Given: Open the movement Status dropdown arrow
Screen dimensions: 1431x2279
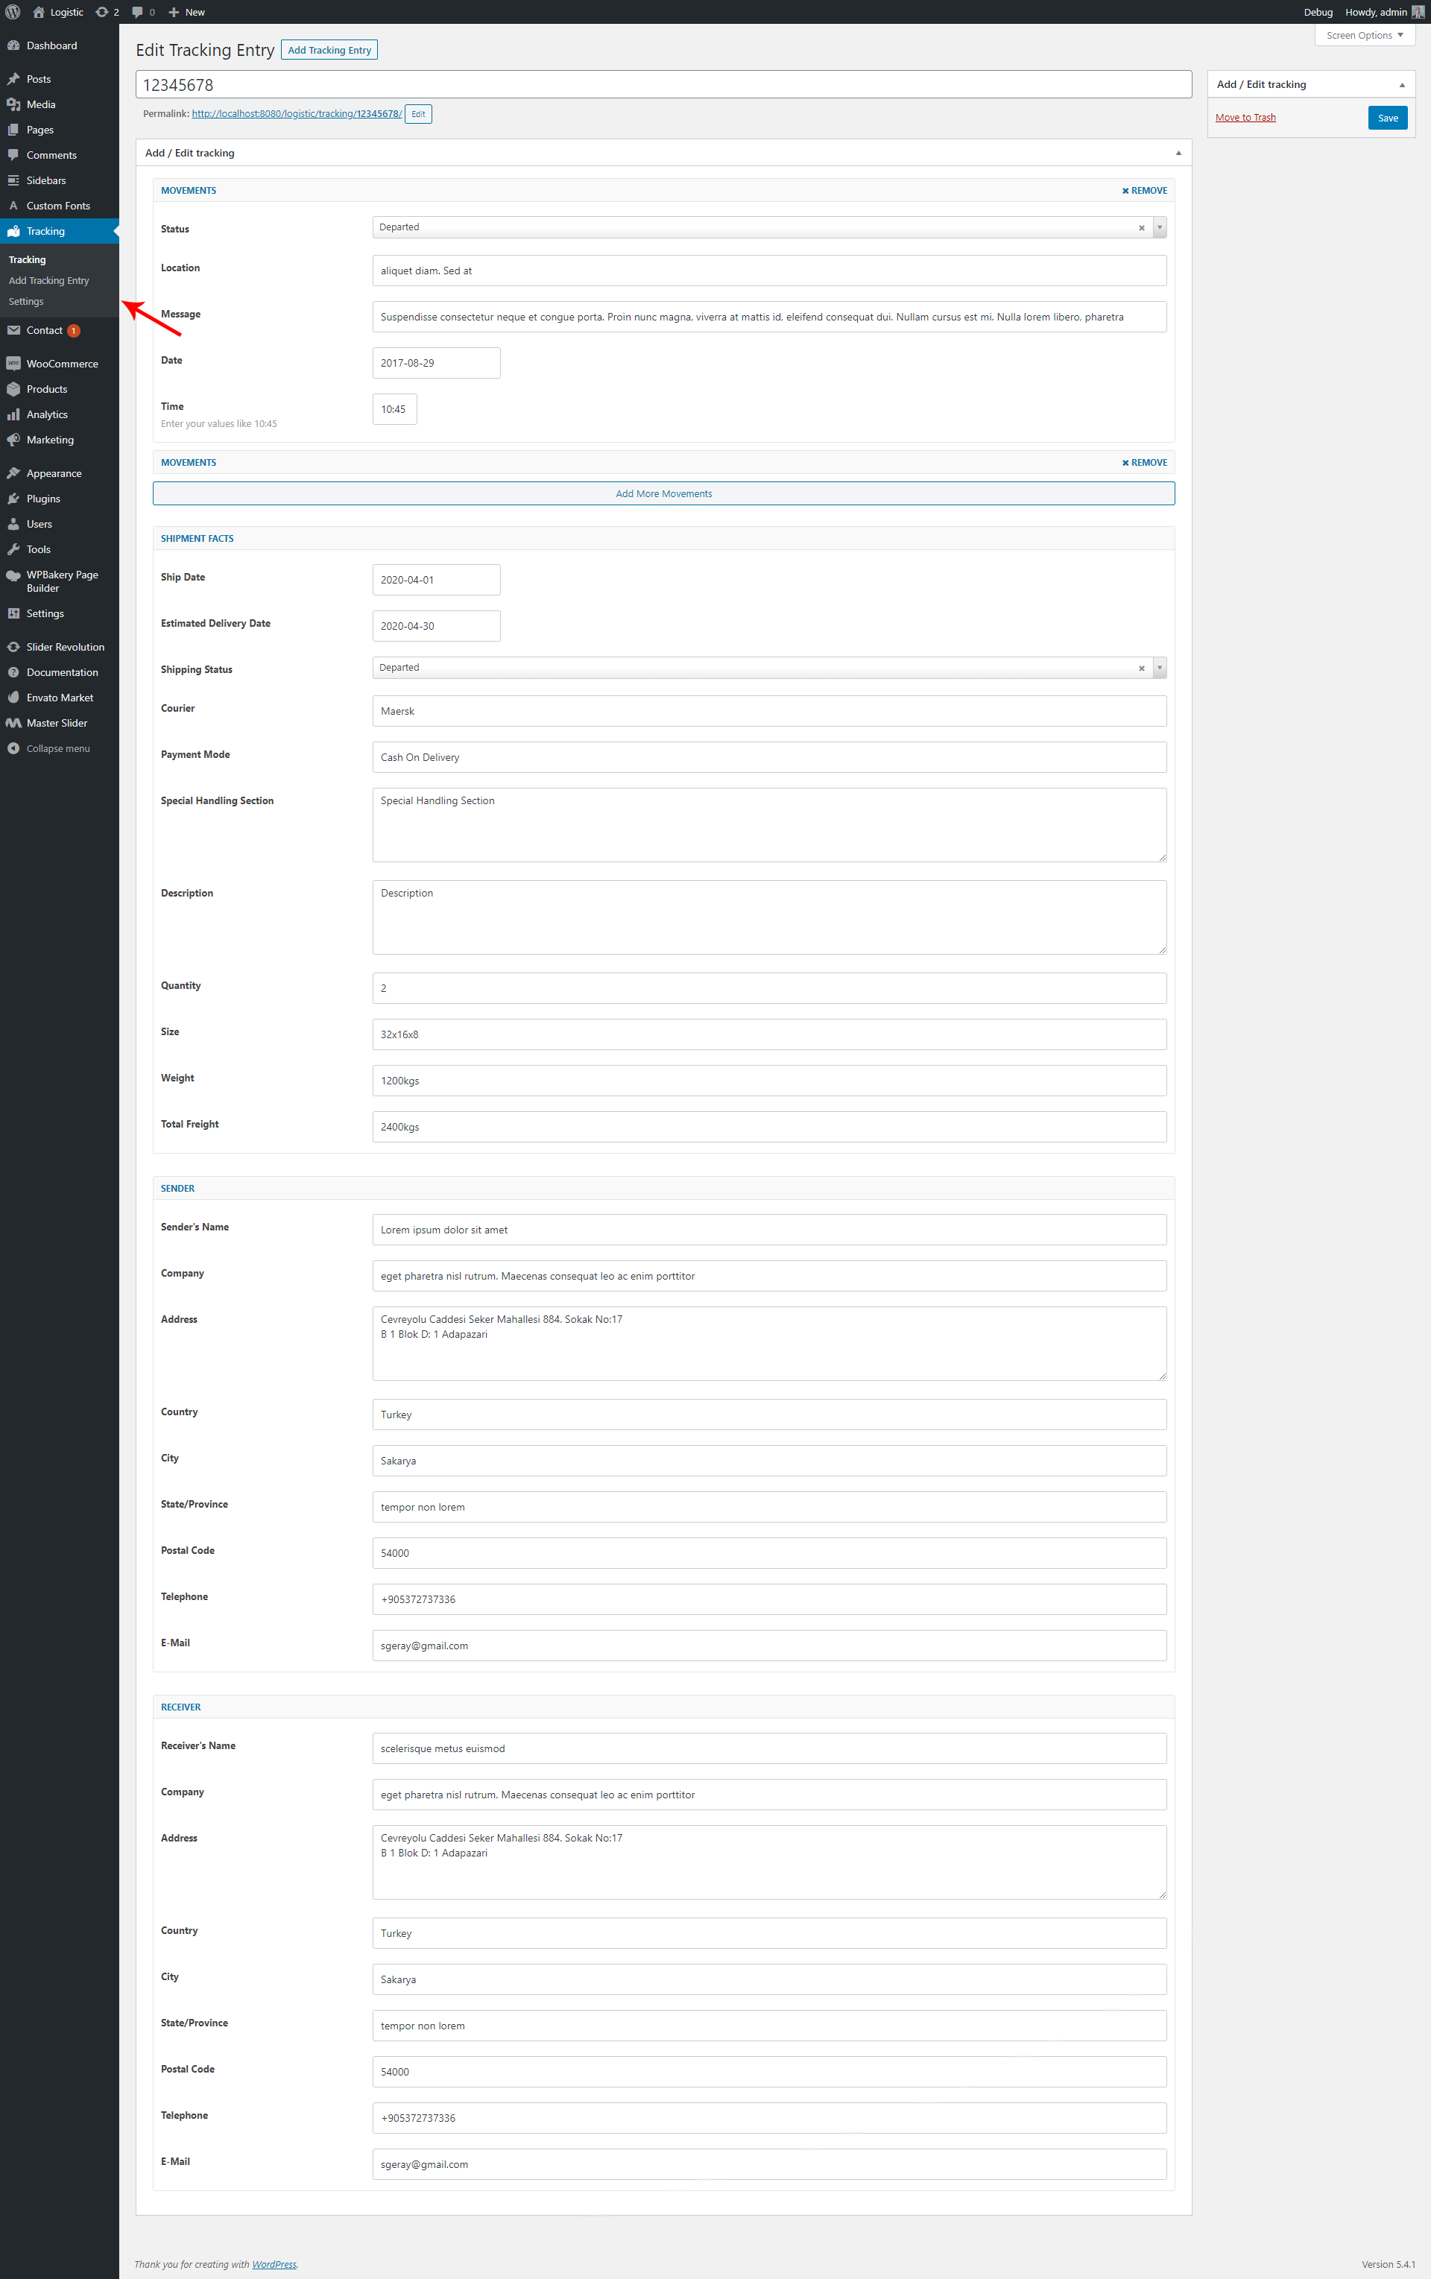Looking at the screenshot, I should (x=1160, y=227).
